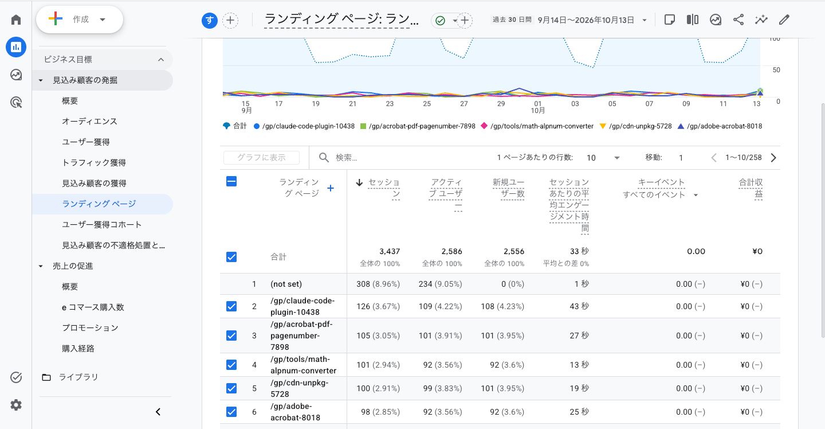Viewport: 825px width, 429px height.
Task: Open ユーザー獲得コホート report
Action: tap(102, 225)
